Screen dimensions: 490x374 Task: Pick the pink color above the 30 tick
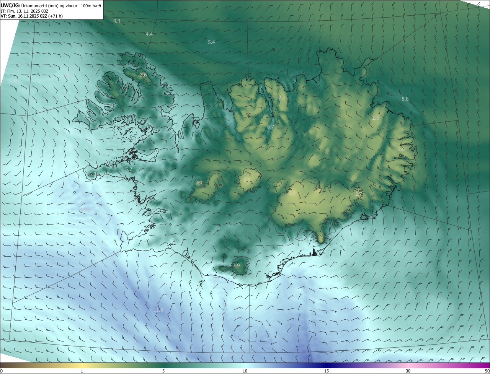pyautogui.click(x=408, y=365)
